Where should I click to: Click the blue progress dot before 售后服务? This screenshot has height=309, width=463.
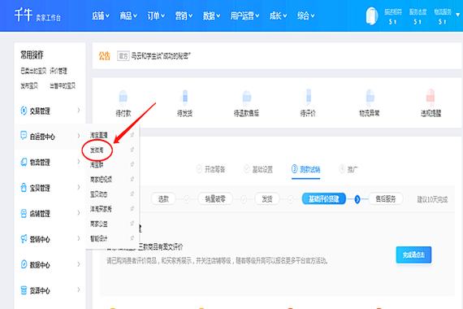357,199
